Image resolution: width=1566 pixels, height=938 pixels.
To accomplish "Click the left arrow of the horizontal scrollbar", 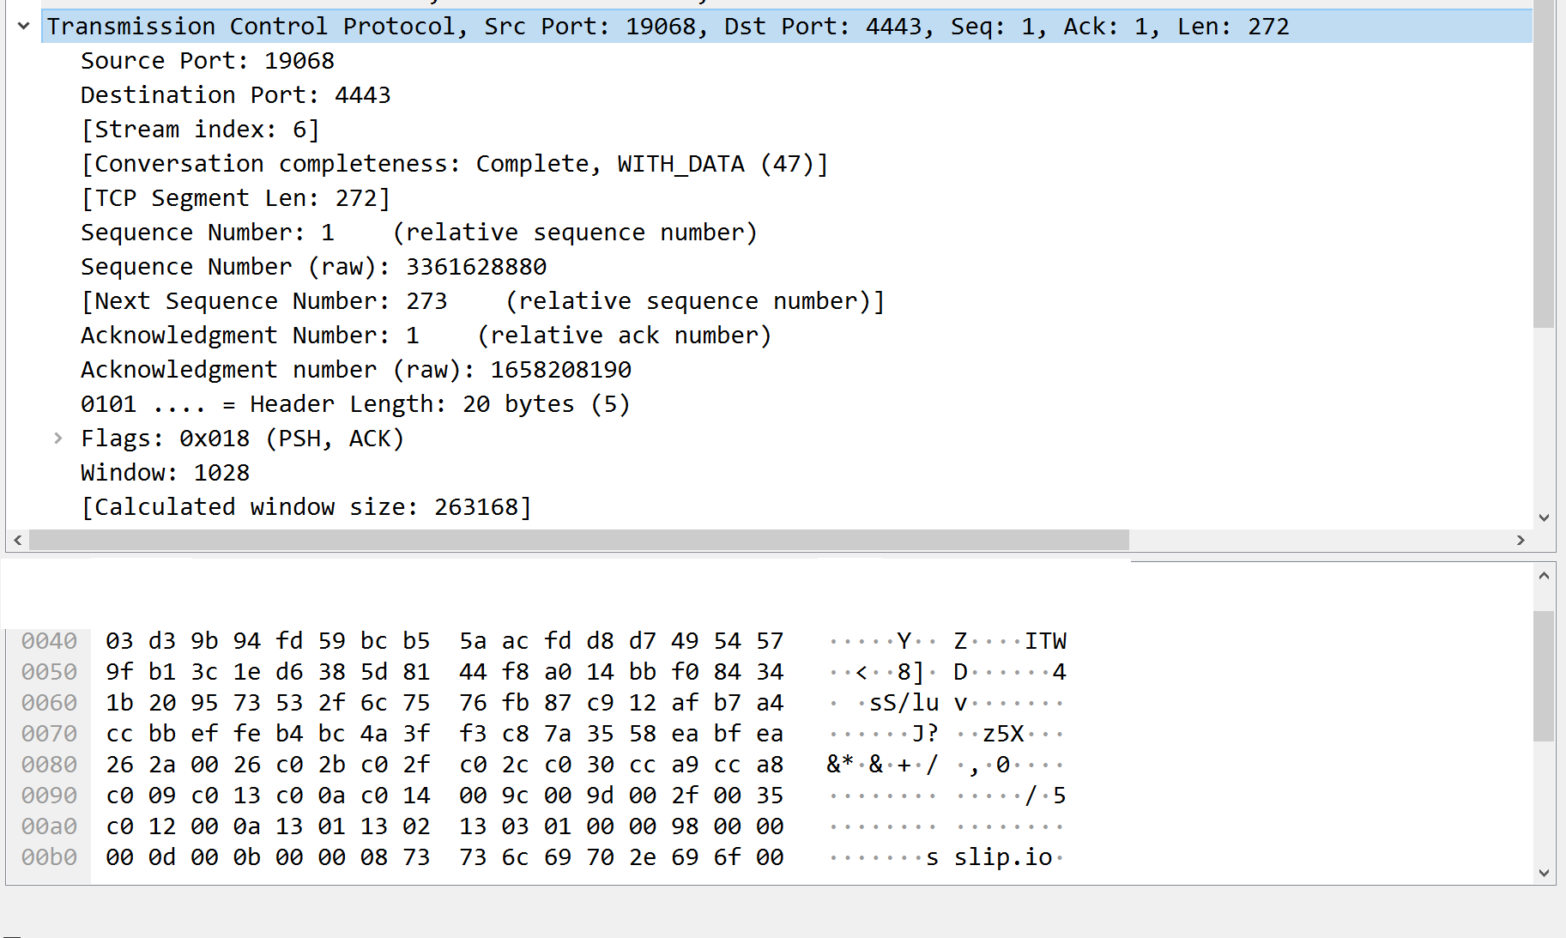I will (x=17, y=540).
